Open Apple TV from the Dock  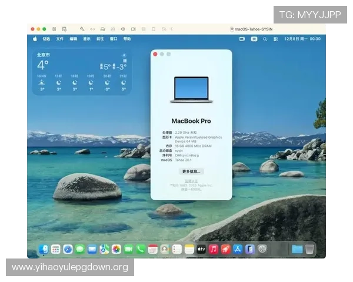201,249
